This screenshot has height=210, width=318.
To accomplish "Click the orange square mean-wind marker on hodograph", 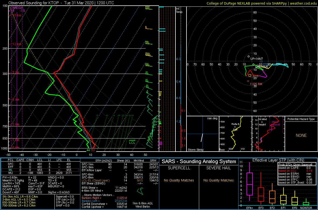I will (250, 75).
